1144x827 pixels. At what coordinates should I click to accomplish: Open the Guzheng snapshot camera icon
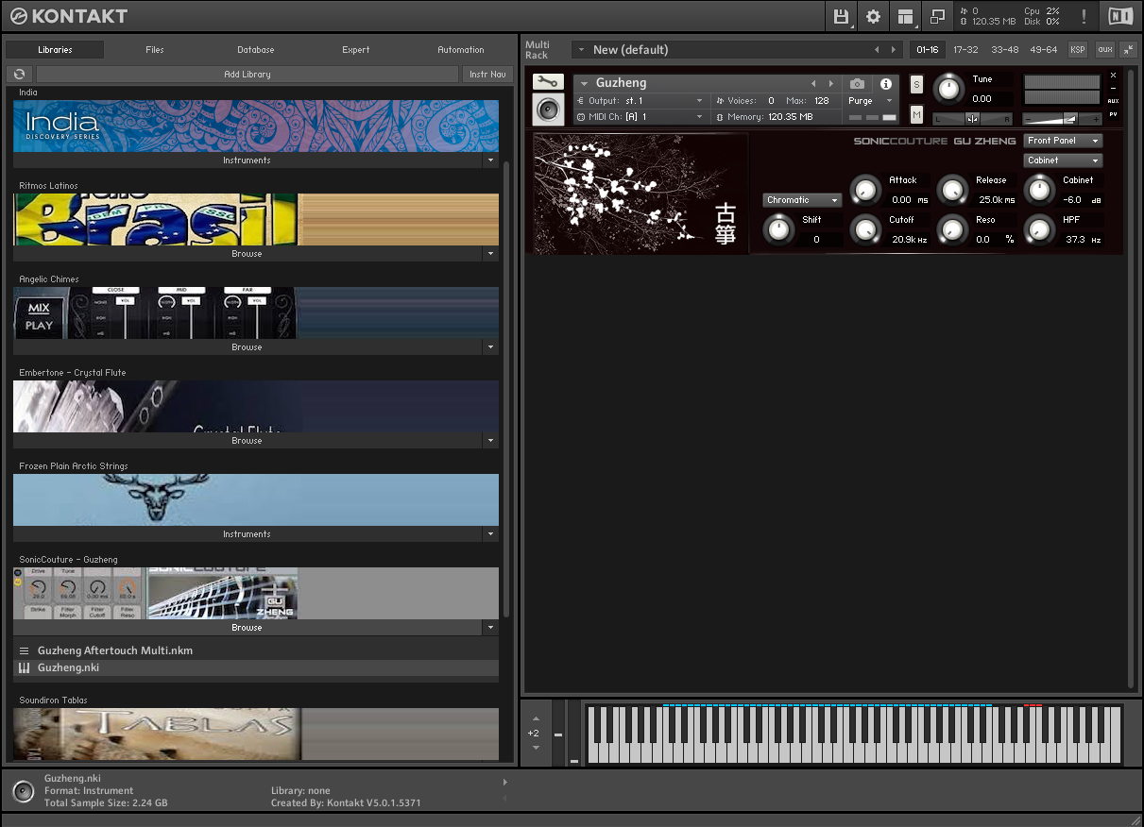pyautogui.click(x=857, y=84)
